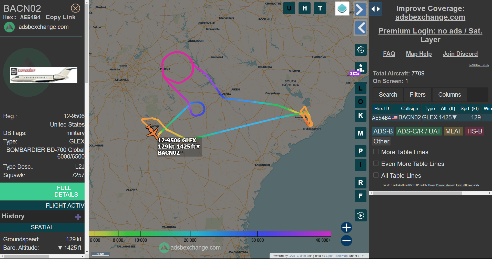
Task: Open the BETA statistics icon
Action: point(361,68)
